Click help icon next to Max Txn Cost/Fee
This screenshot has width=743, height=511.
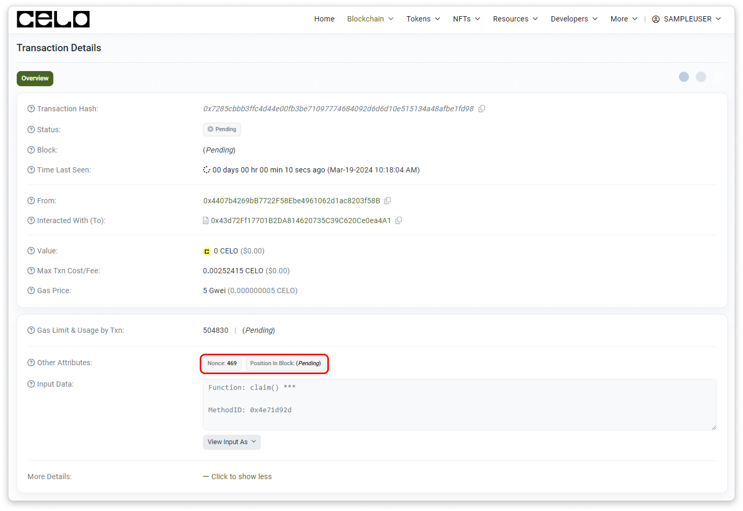[x=31, y=271]
